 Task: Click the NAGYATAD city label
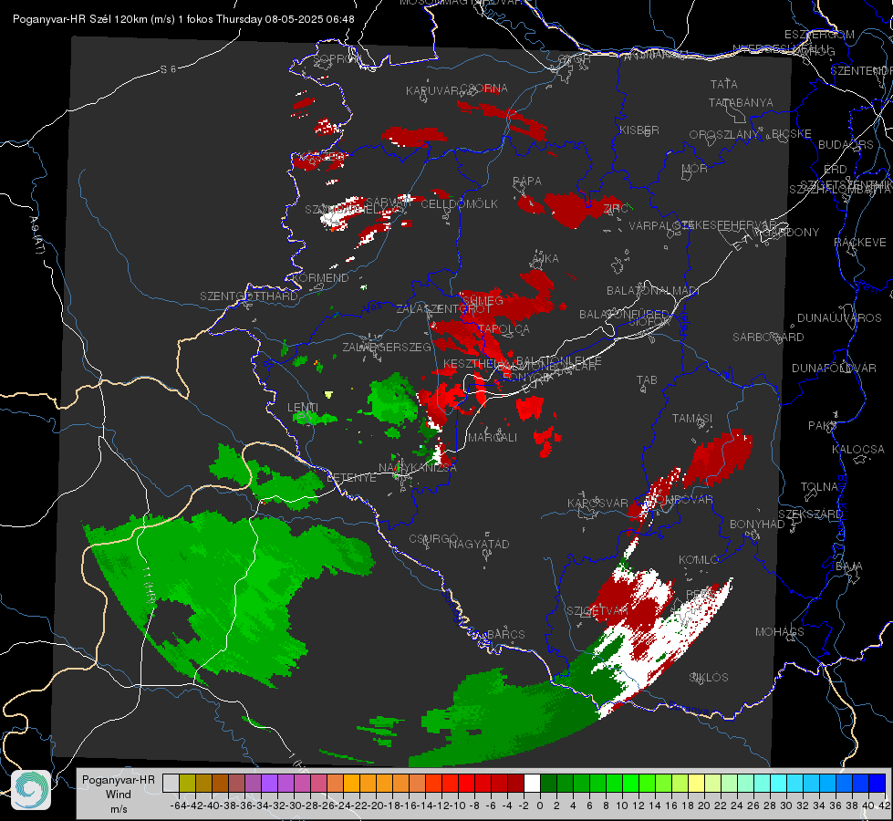pos(479,544)
